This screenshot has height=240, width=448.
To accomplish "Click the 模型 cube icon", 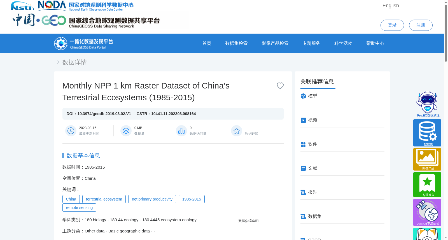I will pos(303,96).
